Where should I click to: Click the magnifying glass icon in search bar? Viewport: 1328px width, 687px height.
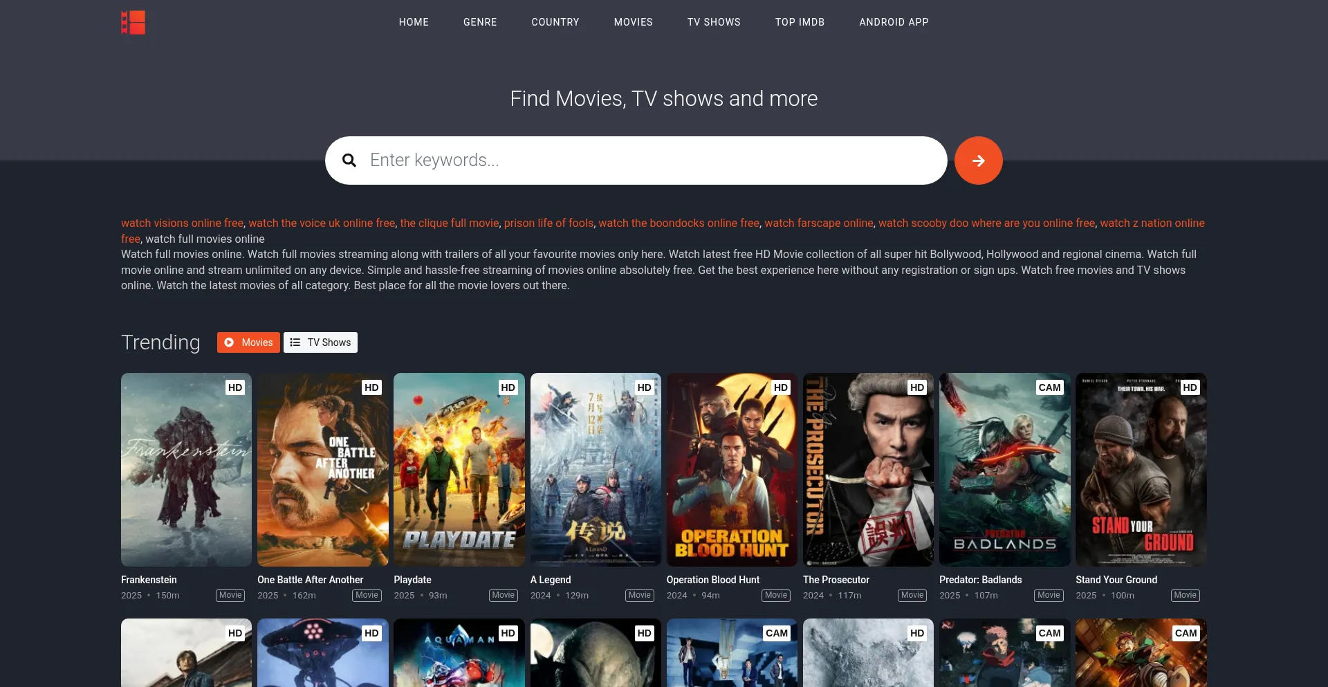click(349, 161)
